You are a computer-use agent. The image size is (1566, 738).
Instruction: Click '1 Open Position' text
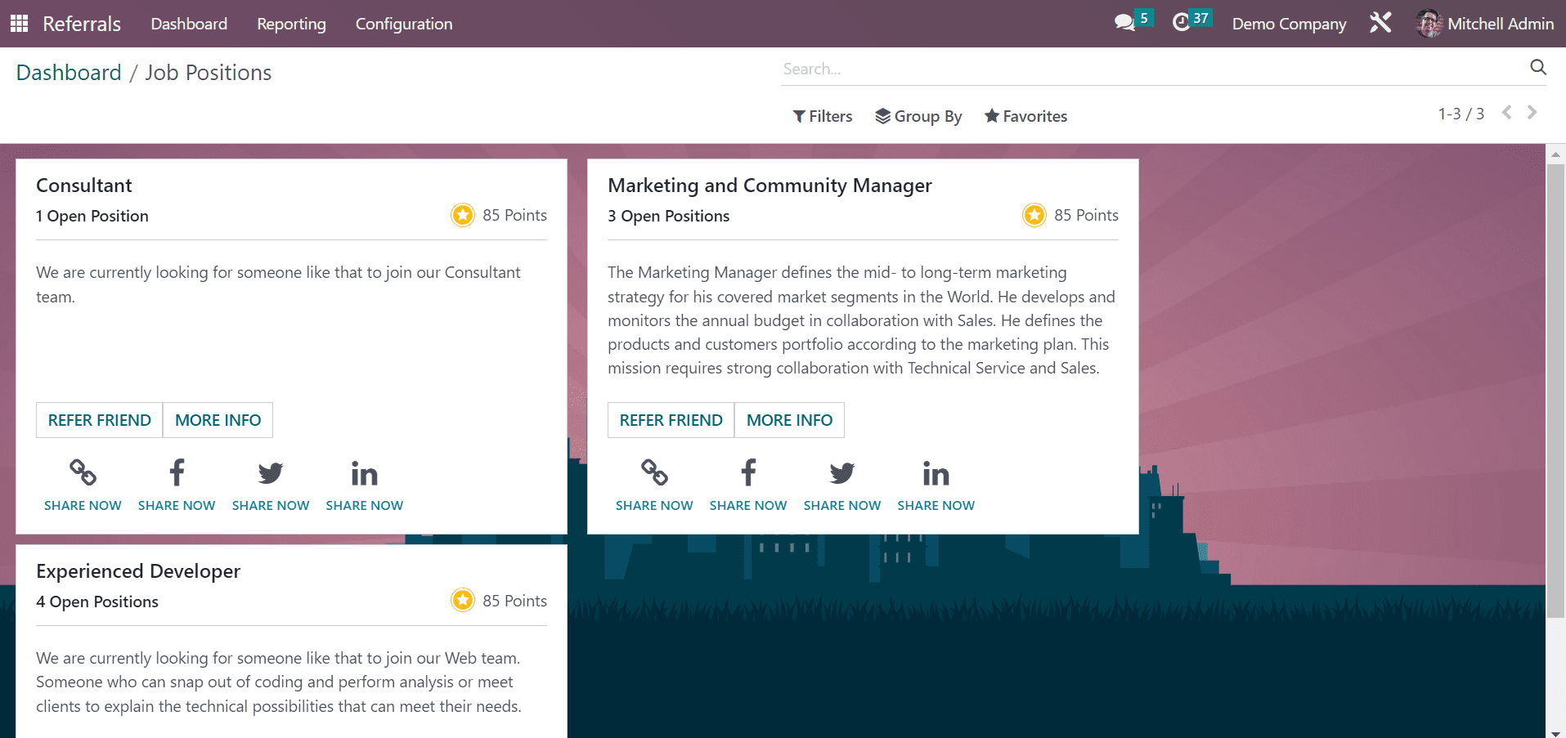coord(92,216)
